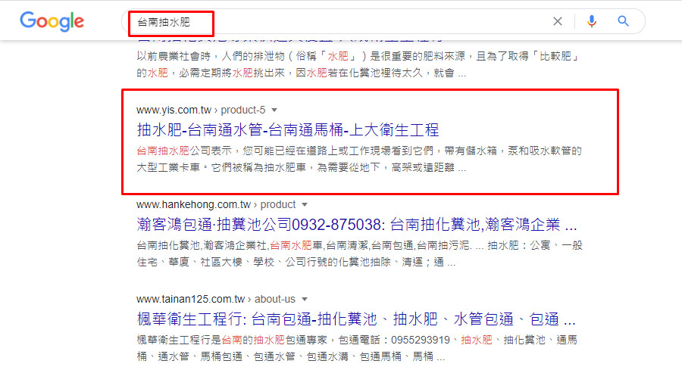The height and width of the screenshot is (370, 682).
Task: Click the Google logo
Action: 52,21
